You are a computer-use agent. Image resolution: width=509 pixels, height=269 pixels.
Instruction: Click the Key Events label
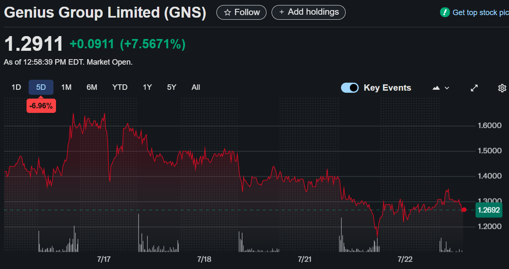(x=387, y=88)
